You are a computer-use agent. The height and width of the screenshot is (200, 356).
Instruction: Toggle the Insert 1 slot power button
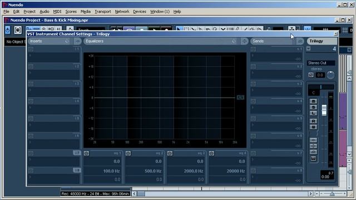point(31,49)
